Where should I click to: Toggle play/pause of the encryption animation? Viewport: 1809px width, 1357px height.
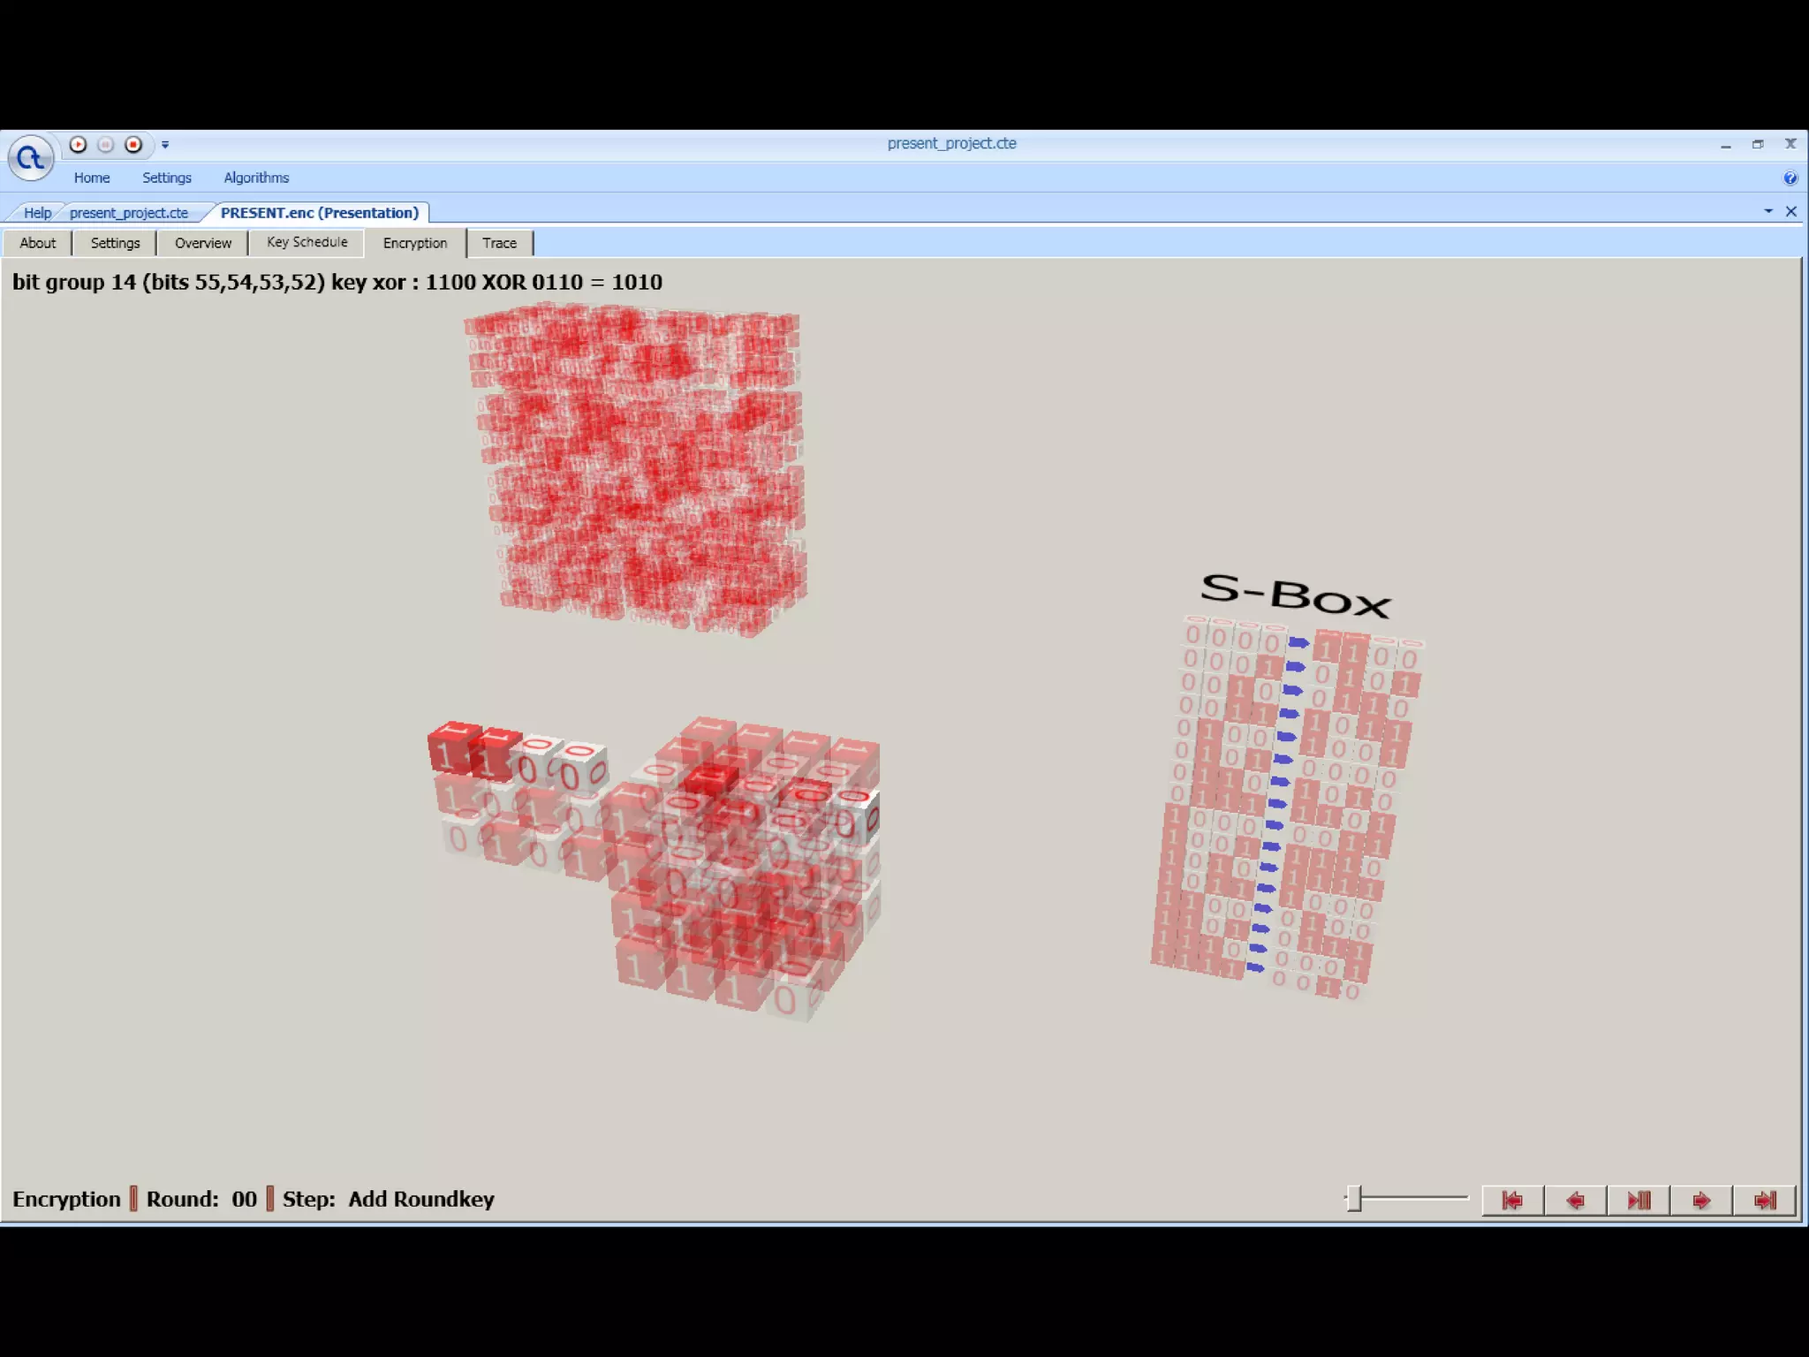click(1639, 1200)
